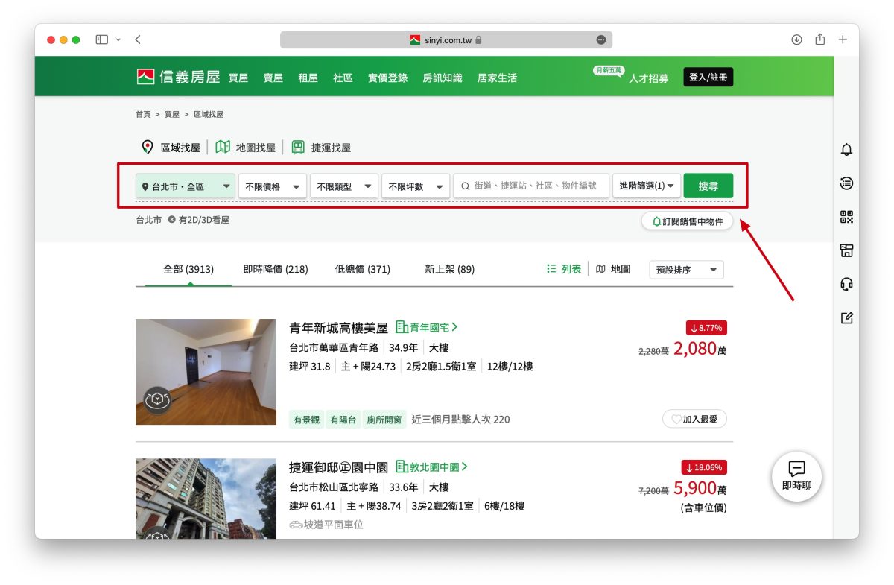Image resolution: width=894 pixels, height=585 pixels.
Task: Expand 進階篩選(1) advanced filters
Action: click(x=647, y=186)
